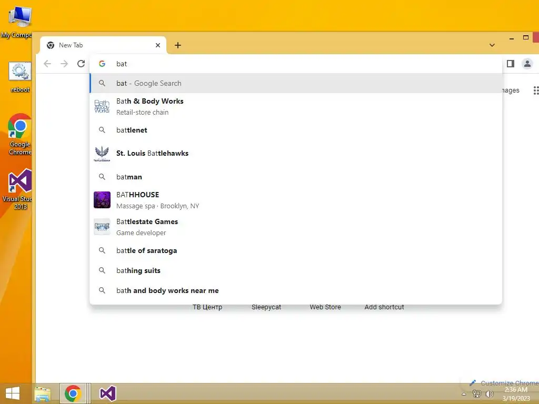
Task: Go back with the back arrow
Action: [47, 64]
